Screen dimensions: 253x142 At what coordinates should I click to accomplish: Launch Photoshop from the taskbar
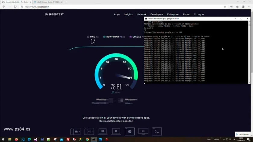coord(42,139)
